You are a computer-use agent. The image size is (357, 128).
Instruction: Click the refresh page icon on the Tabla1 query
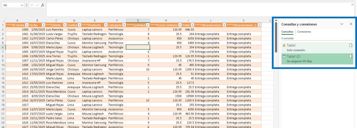click(351, 45)
